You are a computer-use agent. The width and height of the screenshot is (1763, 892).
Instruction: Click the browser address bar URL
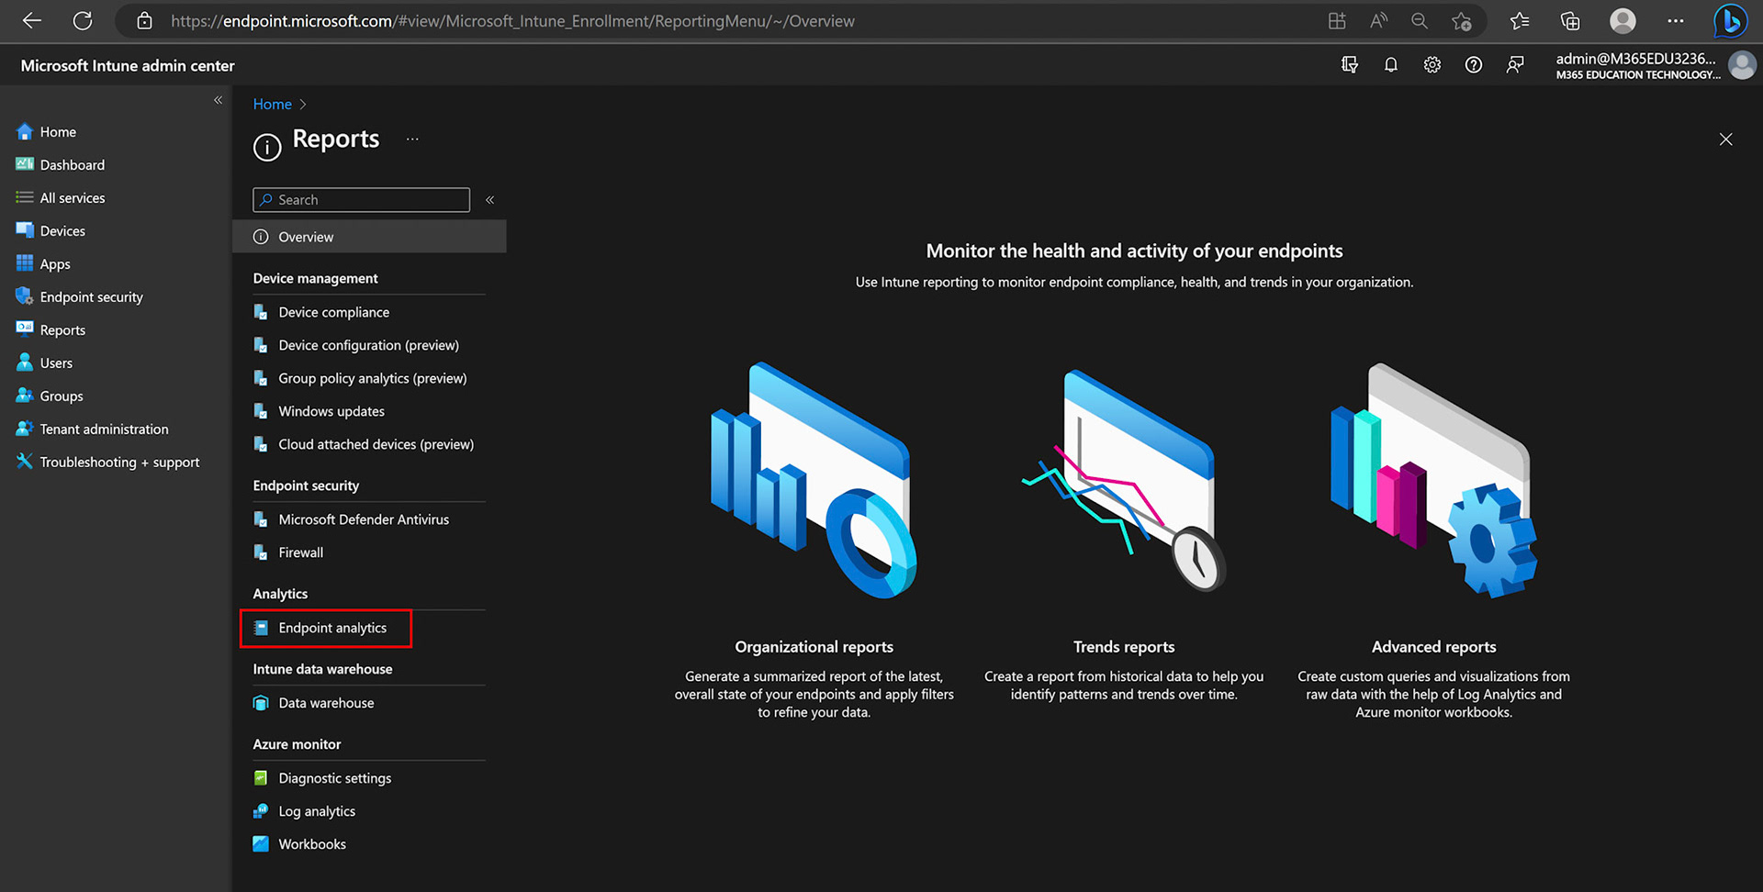click(512, 20)
